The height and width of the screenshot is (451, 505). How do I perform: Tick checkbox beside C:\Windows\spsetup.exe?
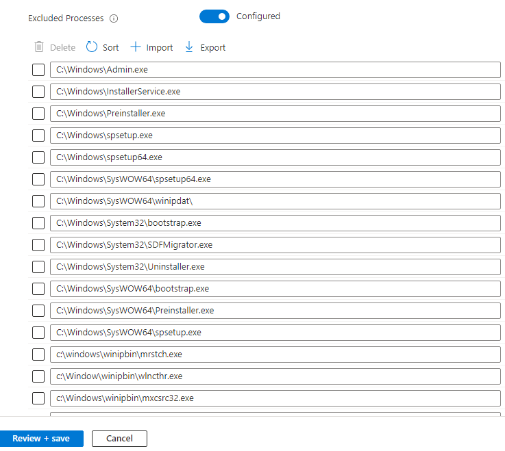point(38,136)
